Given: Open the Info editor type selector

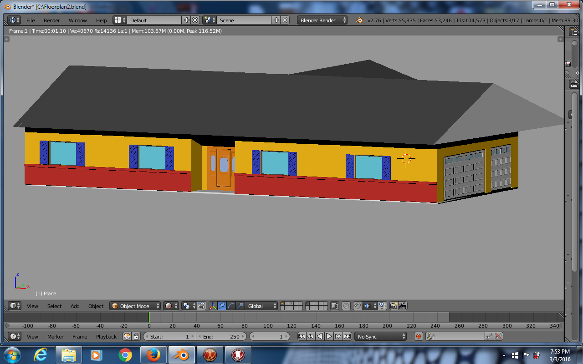Looking at the screenshot, I should [15, 20].
